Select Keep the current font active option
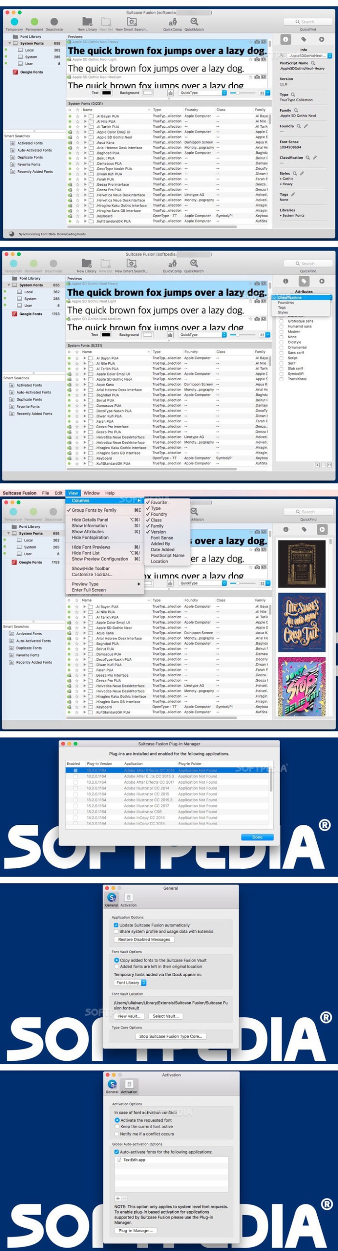Viewport: 338px width, 1251px height. point(117,1126)
